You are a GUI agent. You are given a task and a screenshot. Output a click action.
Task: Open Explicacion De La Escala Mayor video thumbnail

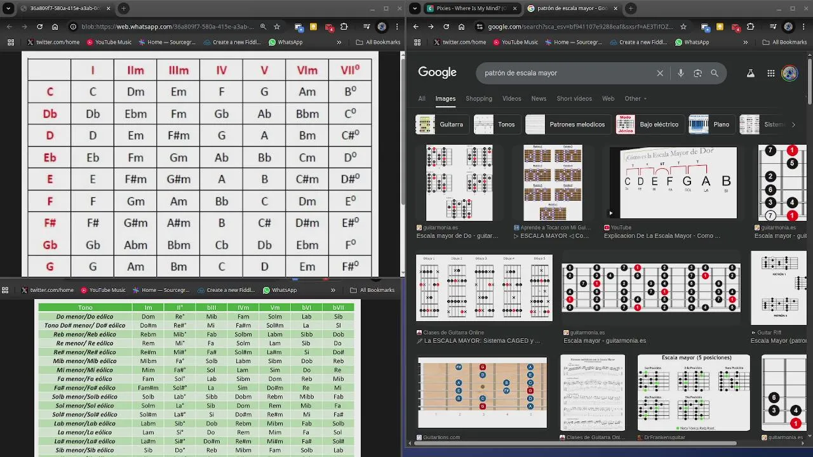(673, 183)
